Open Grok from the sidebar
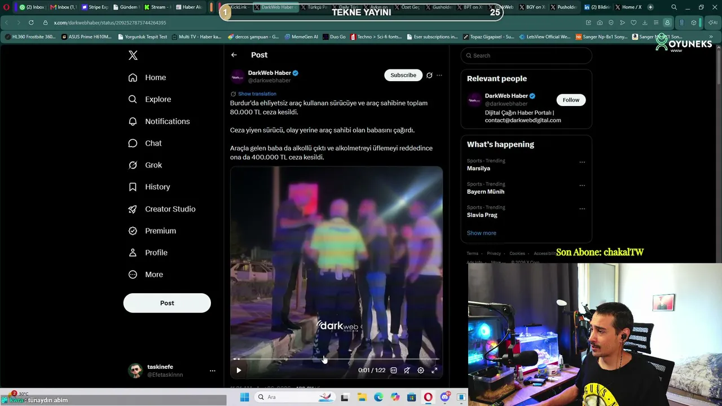722x406 pixels. [x=145, y=165]
